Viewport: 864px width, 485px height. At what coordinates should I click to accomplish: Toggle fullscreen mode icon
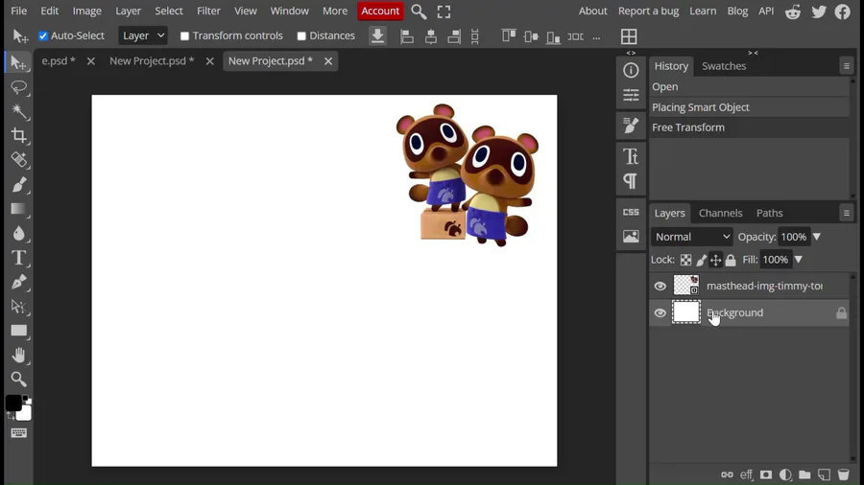[x=444, y=12]
